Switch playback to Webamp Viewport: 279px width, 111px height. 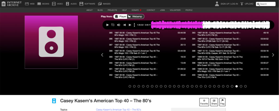point(135,17)
